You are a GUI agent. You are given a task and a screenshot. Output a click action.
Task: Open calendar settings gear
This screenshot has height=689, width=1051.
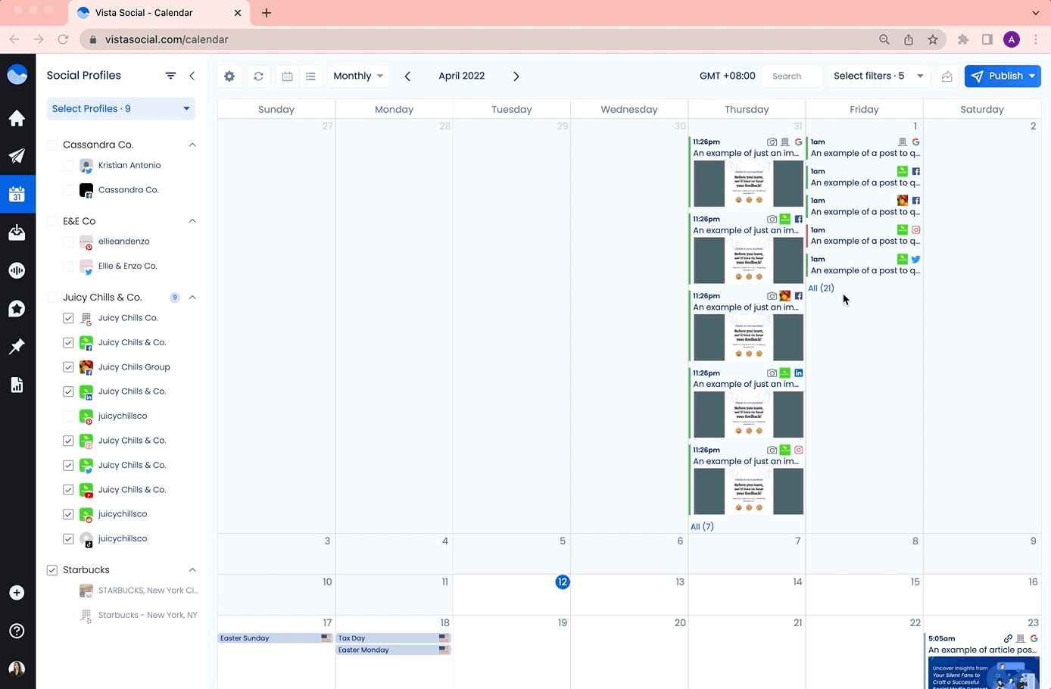[x=229, y=76]
